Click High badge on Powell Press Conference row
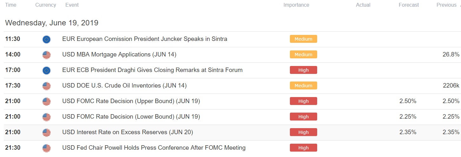The image size is (461, 157). (303, 148)
